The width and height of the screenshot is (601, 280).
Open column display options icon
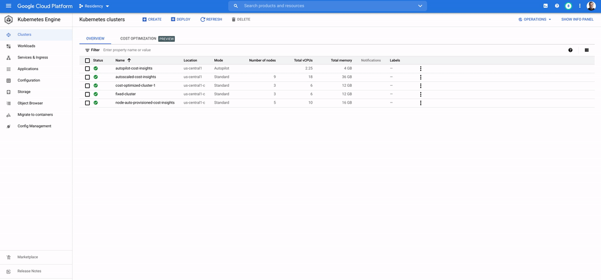coord(587,50)
